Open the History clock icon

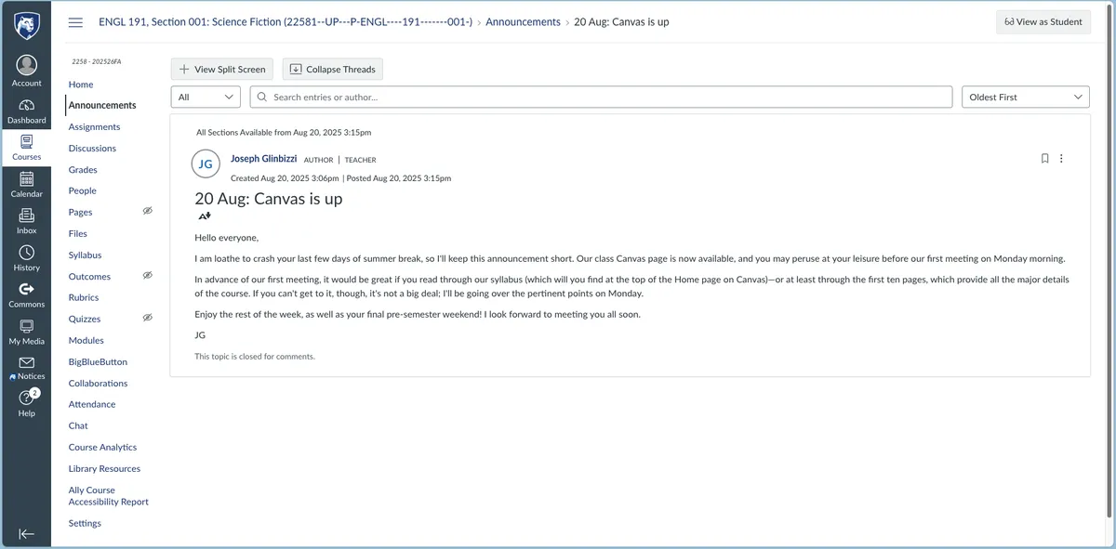[26, 254]
